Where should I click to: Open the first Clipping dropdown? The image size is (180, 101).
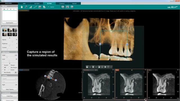pyautogui.click(x=10, y=79)
